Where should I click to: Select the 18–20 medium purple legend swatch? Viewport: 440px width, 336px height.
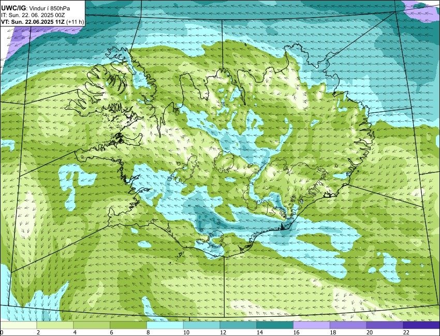point(348,325)
